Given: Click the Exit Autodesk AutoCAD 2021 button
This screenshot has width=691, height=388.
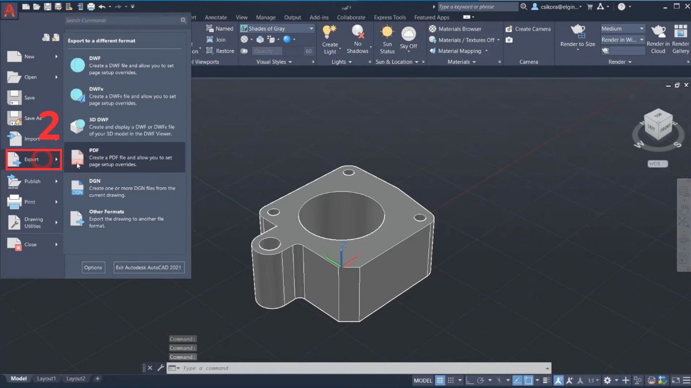Looking at the screenshot, I should (149, 267).
